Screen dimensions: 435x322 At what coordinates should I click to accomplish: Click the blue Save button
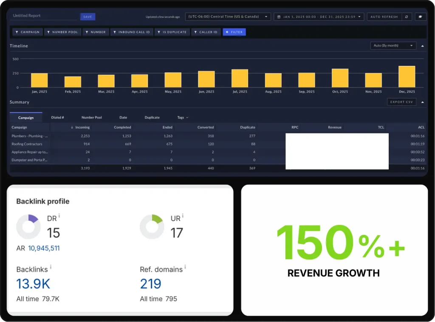coord(88,17)
